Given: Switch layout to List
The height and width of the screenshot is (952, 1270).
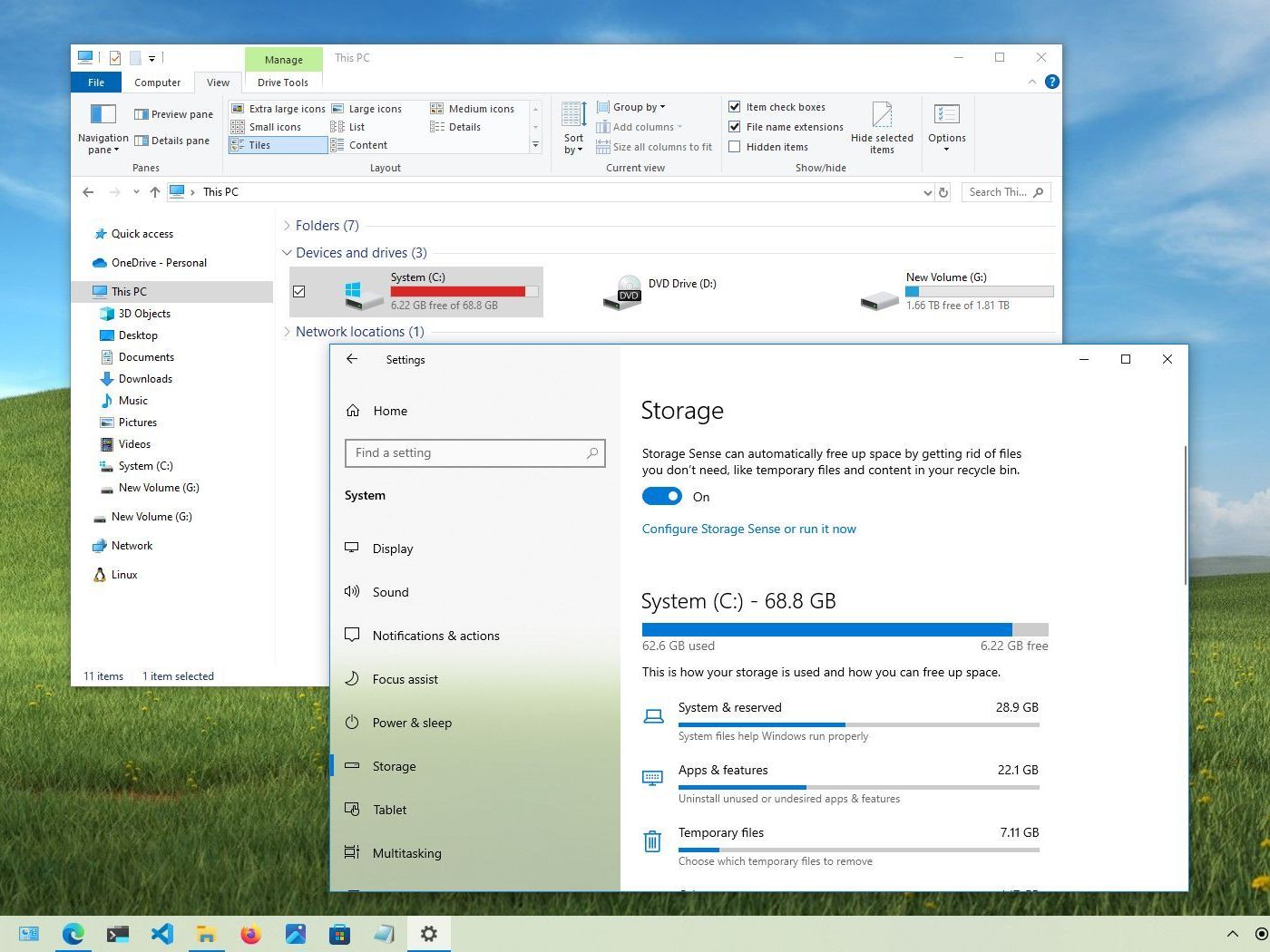Looking at the screenshot, I should point(348,127).
